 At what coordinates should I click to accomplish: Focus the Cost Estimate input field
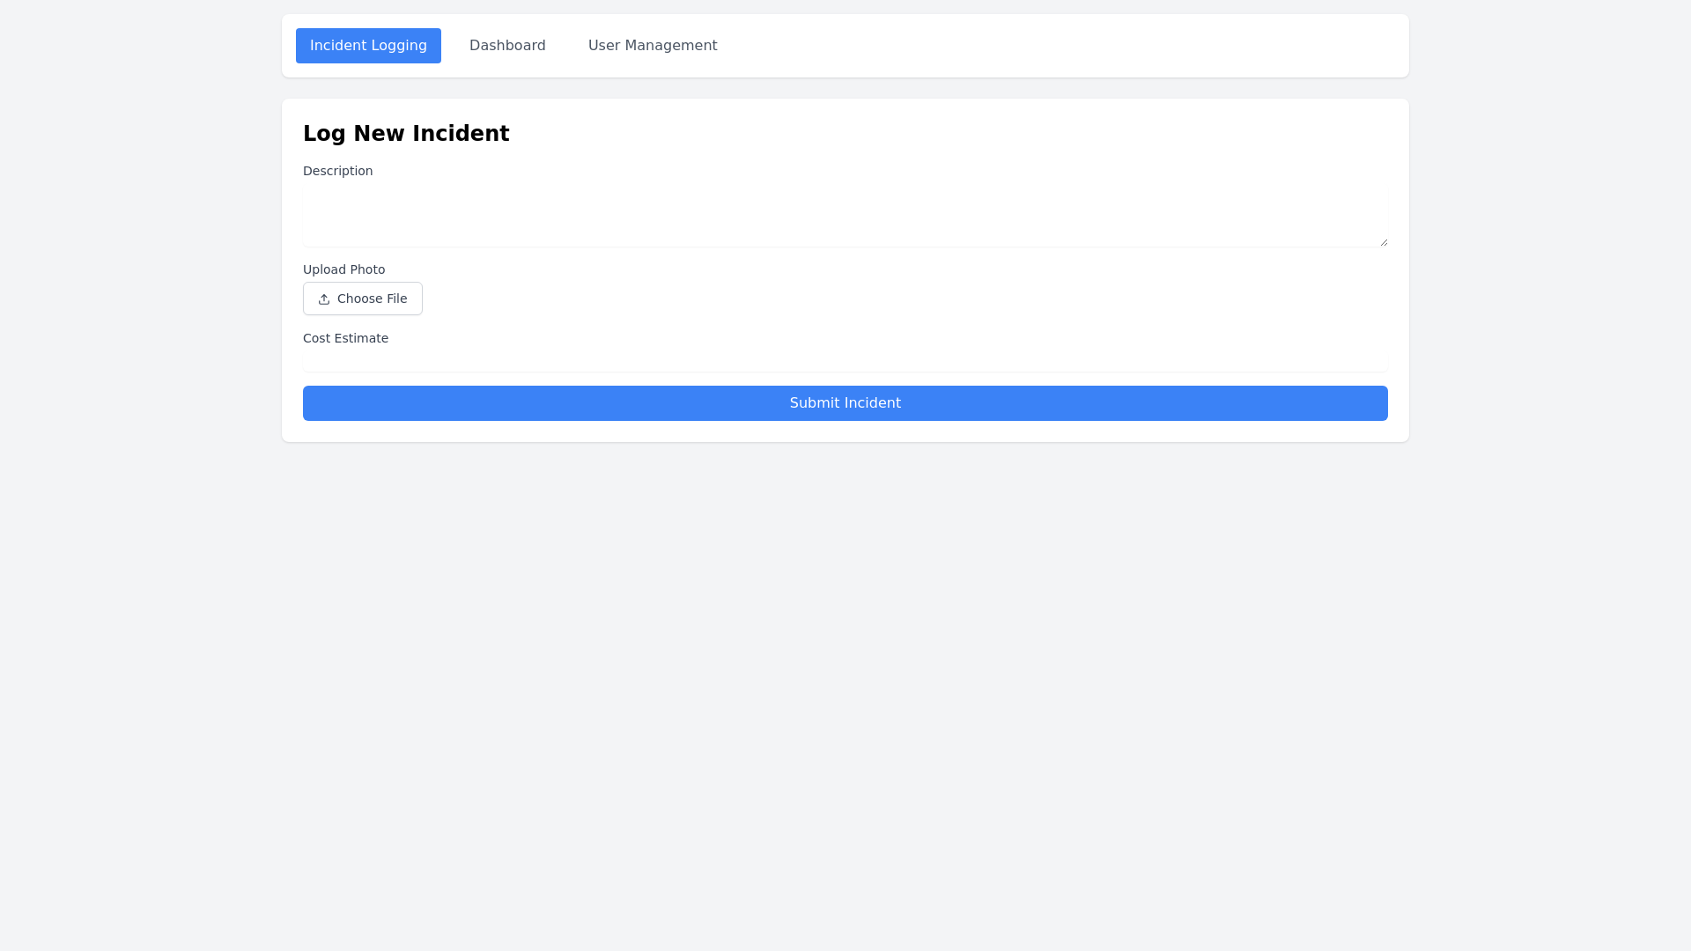(x=845, y=361)
